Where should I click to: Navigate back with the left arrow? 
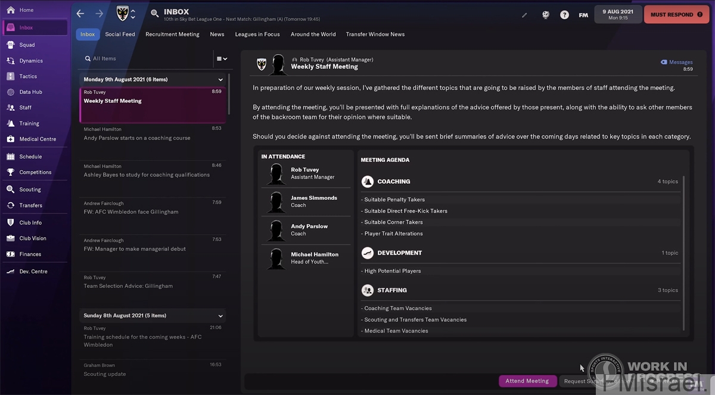click(x=80, y=14)
